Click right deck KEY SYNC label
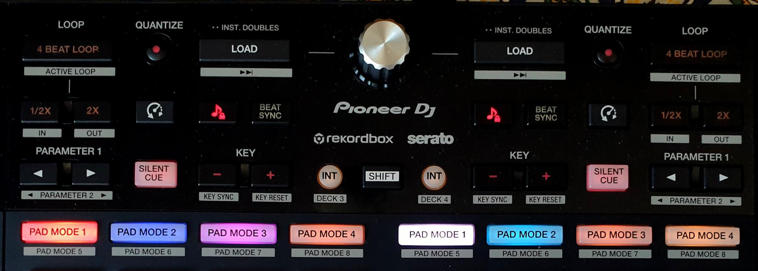 coord(492,200)
